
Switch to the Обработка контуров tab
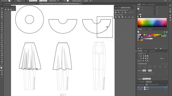point(126,8)
